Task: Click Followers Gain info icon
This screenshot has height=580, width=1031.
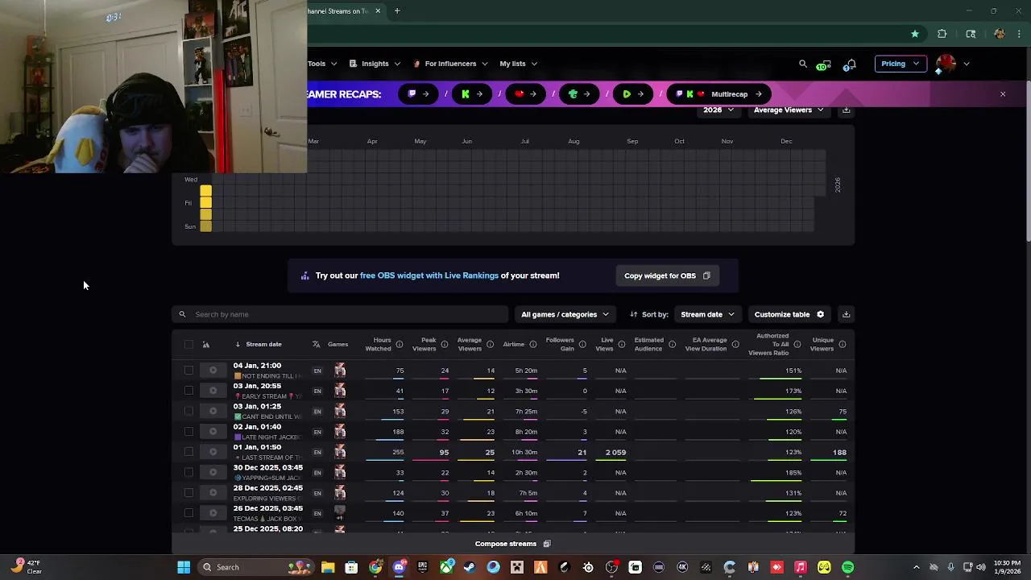Action: (583, 345)
